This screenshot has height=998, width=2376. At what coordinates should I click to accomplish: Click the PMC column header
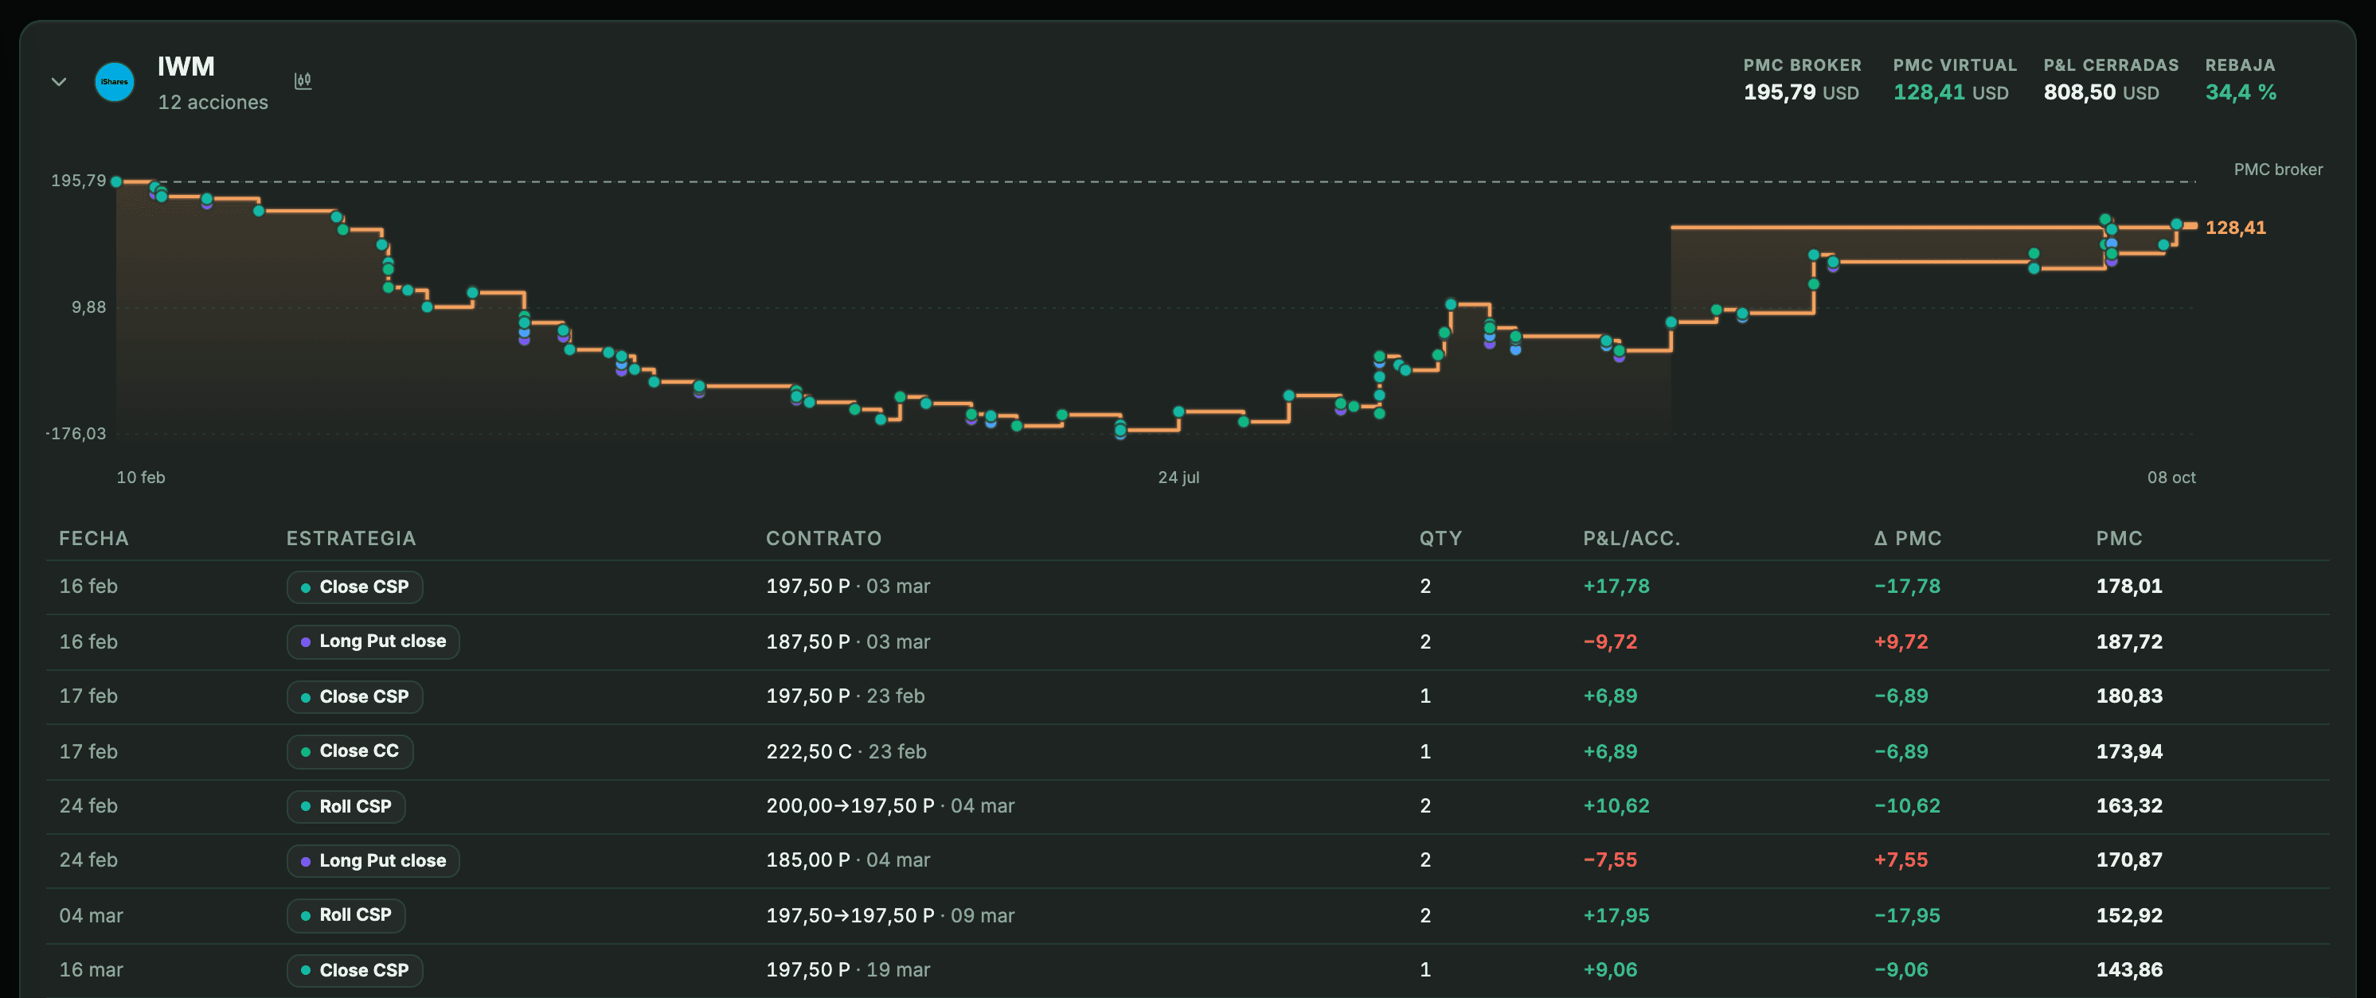coord(2119,538)
